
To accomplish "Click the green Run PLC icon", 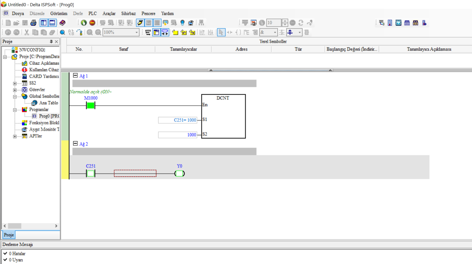I will (84, 23).
